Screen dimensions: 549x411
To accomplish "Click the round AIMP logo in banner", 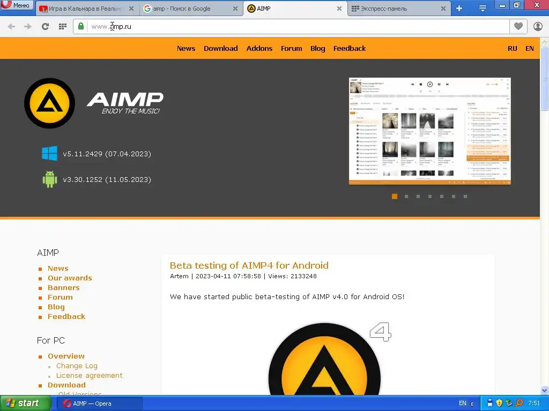I will point(49,103).
